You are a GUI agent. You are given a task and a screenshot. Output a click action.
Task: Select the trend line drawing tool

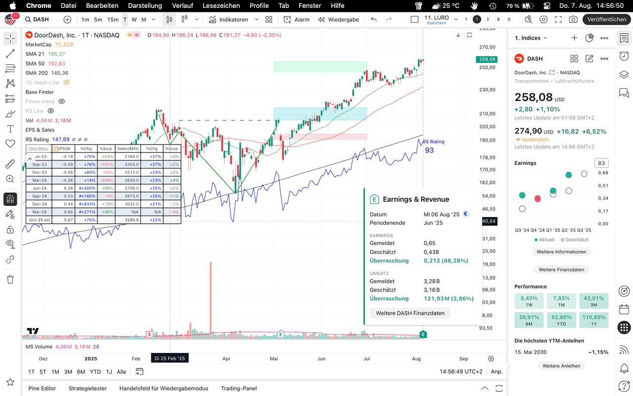[10, 53]
